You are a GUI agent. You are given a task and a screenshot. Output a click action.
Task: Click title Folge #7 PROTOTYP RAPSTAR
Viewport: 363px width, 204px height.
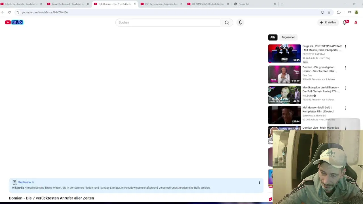(322, 48)
